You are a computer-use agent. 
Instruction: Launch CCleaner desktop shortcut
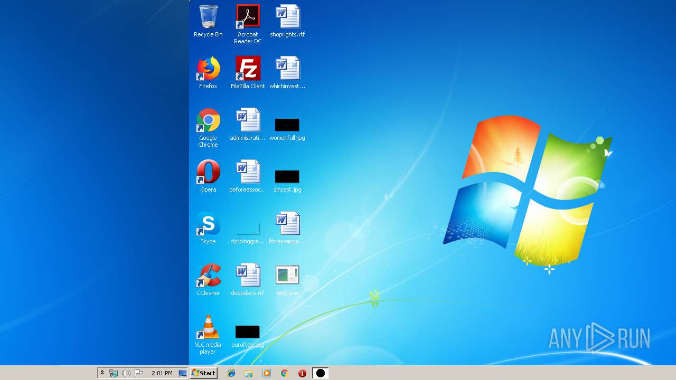point(208,280)
